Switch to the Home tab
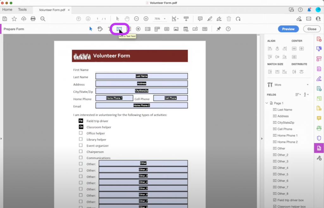The image size is (324, 208). pos(7,9)
